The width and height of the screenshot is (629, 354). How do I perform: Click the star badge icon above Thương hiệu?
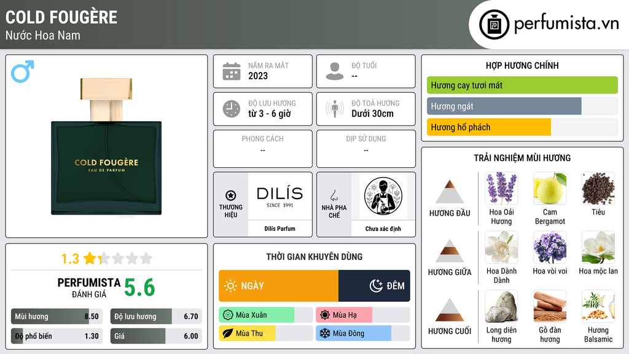[231, 195]
